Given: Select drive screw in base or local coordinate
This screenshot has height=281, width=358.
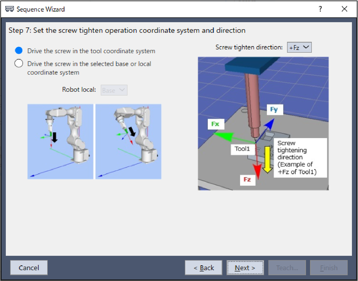Looking at the screenshot, I should [x=19, y=63].
